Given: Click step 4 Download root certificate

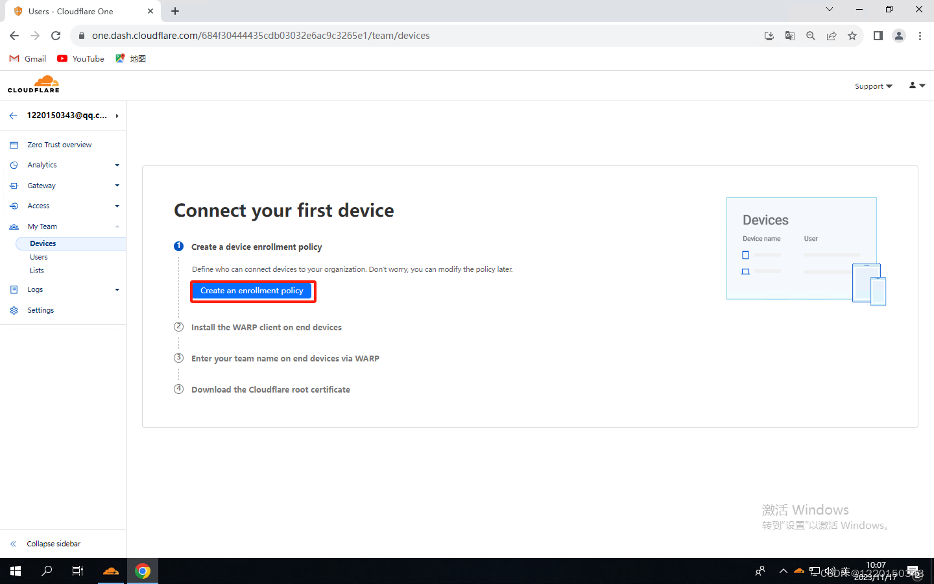Looking at the screenshot, I should coord(270,389).
